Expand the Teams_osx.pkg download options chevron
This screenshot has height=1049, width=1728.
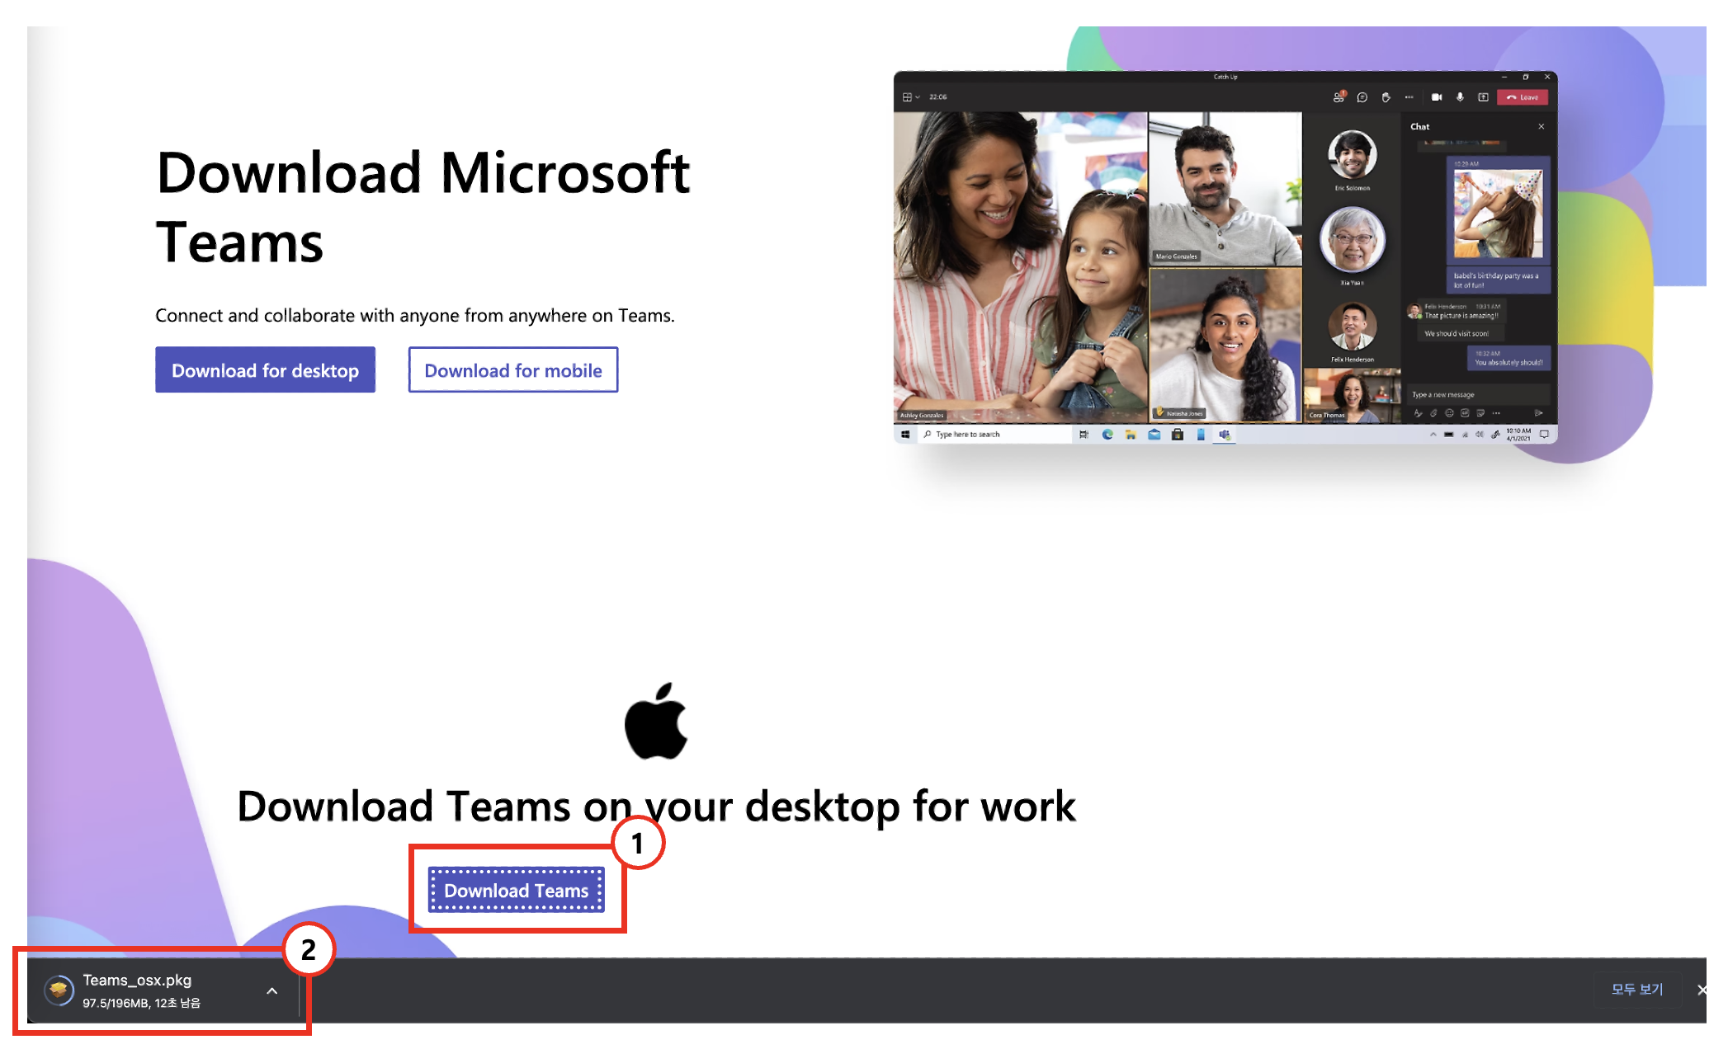pyautogui.click(x=272, y=990)
